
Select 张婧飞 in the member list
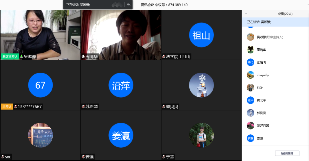tap(261, 62)
